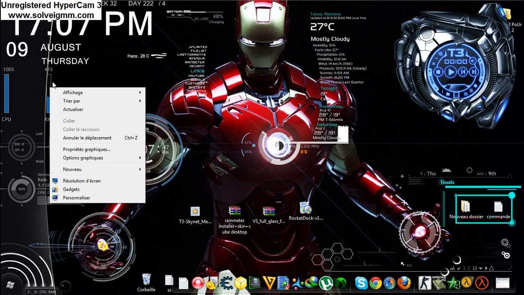Click the 27°C temperature reading
Viewport: 524px width, 295px height.
tap(322, 27)
